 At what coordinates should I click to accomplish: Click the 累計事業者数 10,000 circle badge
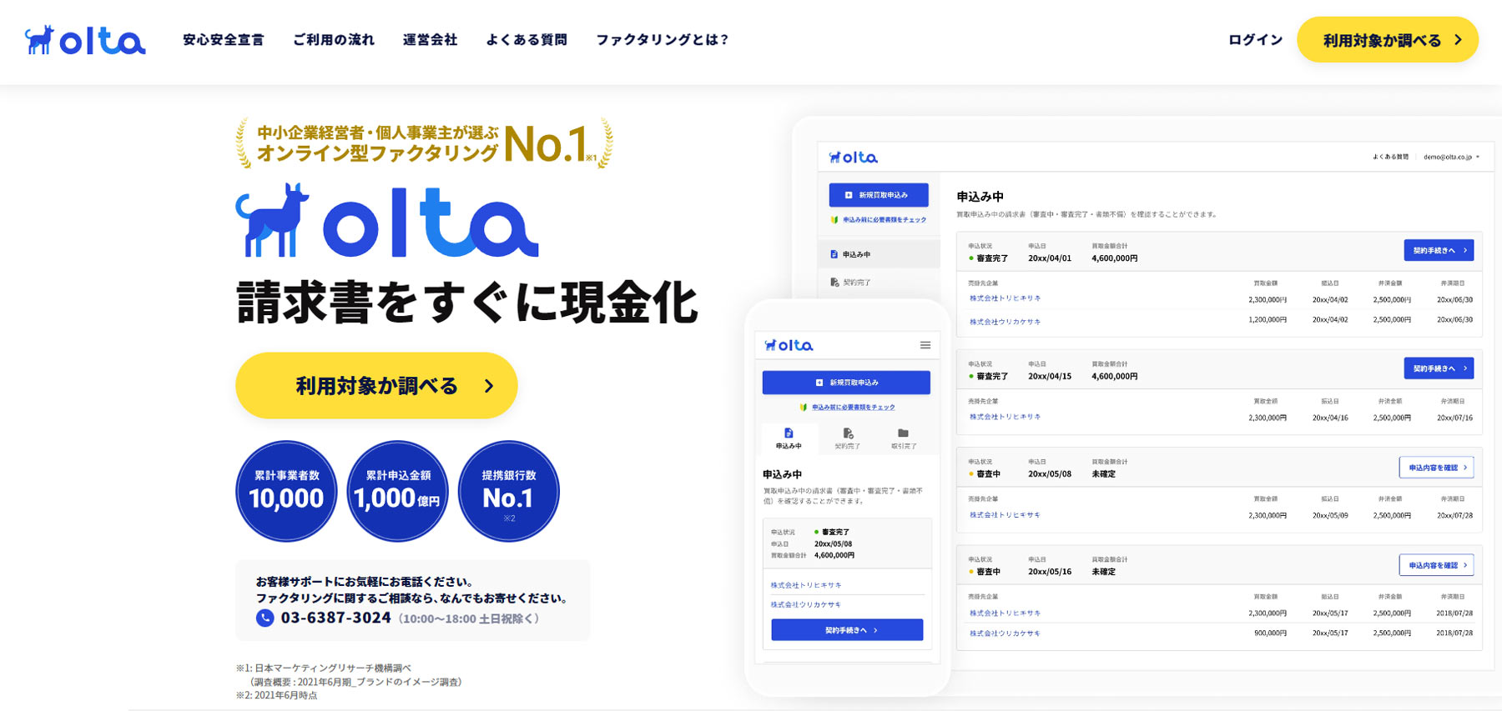click(x=286, y=491)
